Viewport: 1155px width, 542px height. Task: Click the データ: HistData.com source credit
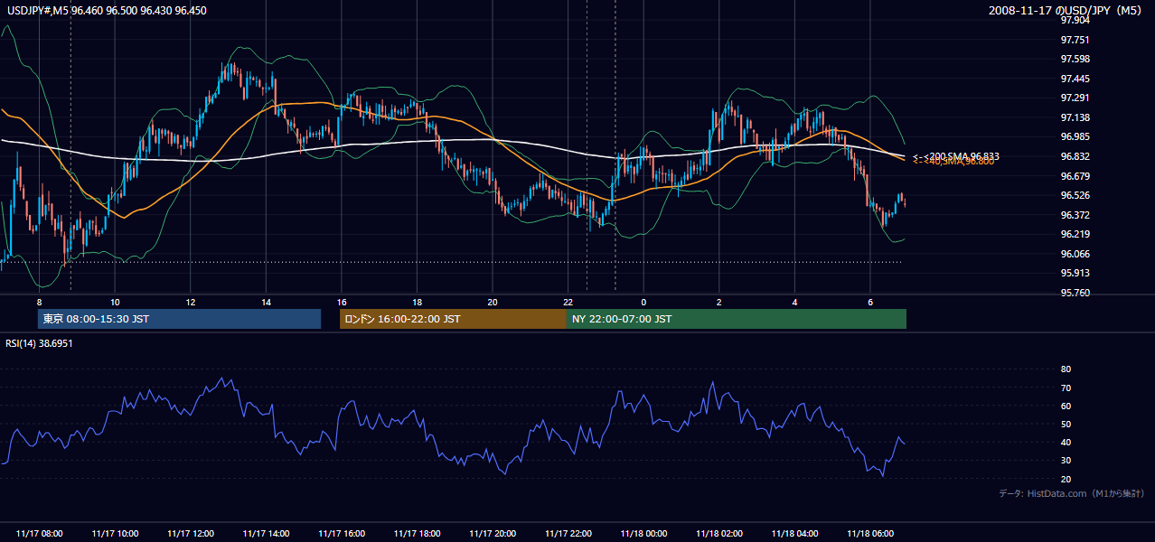click(x=1071, y=493)
